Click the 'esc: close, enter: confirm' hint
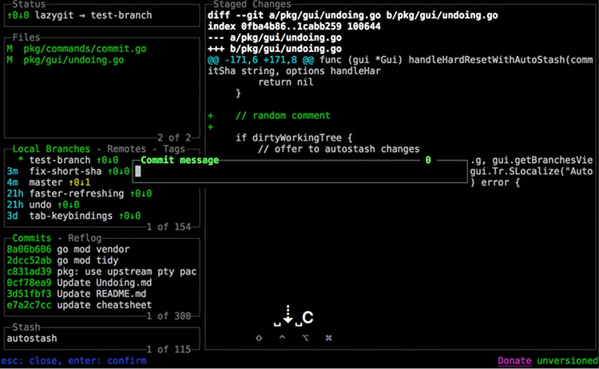Image resolution: width=599 pixels, height=369 pixels. 73,360
